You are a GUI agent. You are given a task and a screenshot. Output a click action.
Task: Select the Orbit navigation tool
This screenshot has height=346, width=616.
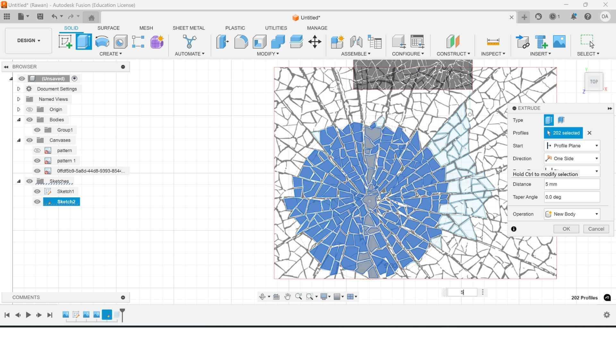(x=262, y=297)
